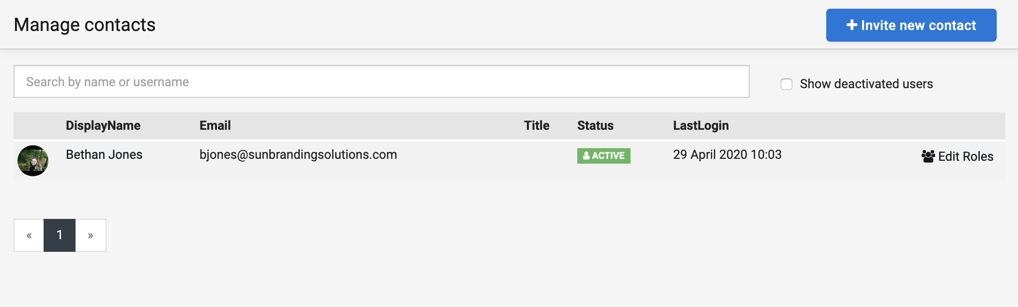
Task: Sort by Email column header
Action: pyautogui.click(x=215, y=125)
